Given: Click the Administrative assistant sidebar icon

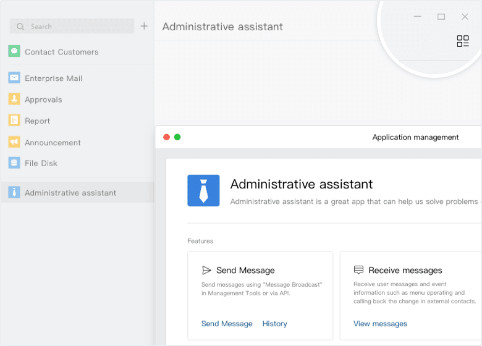Looking at the screenshot, I should point(14,192).
